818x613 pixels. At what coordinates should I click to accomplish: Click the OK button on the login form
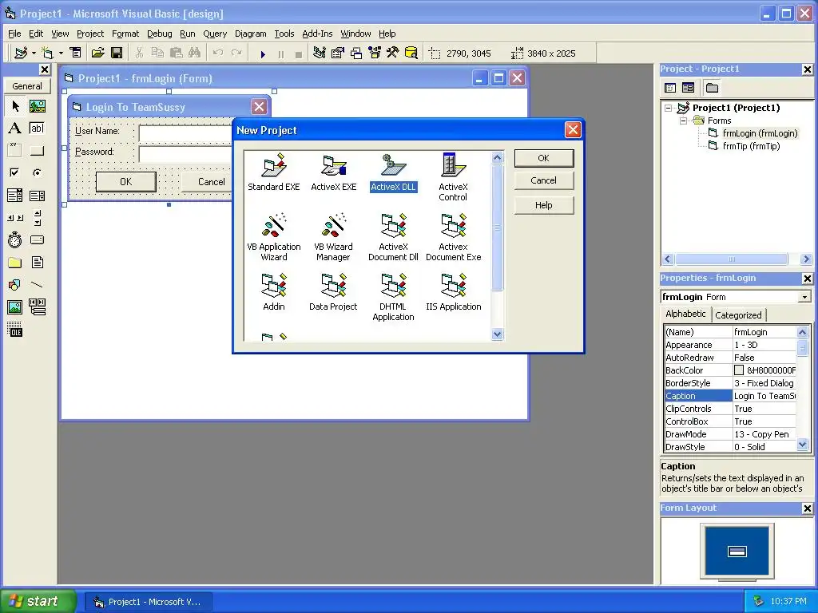coord(125,181)
